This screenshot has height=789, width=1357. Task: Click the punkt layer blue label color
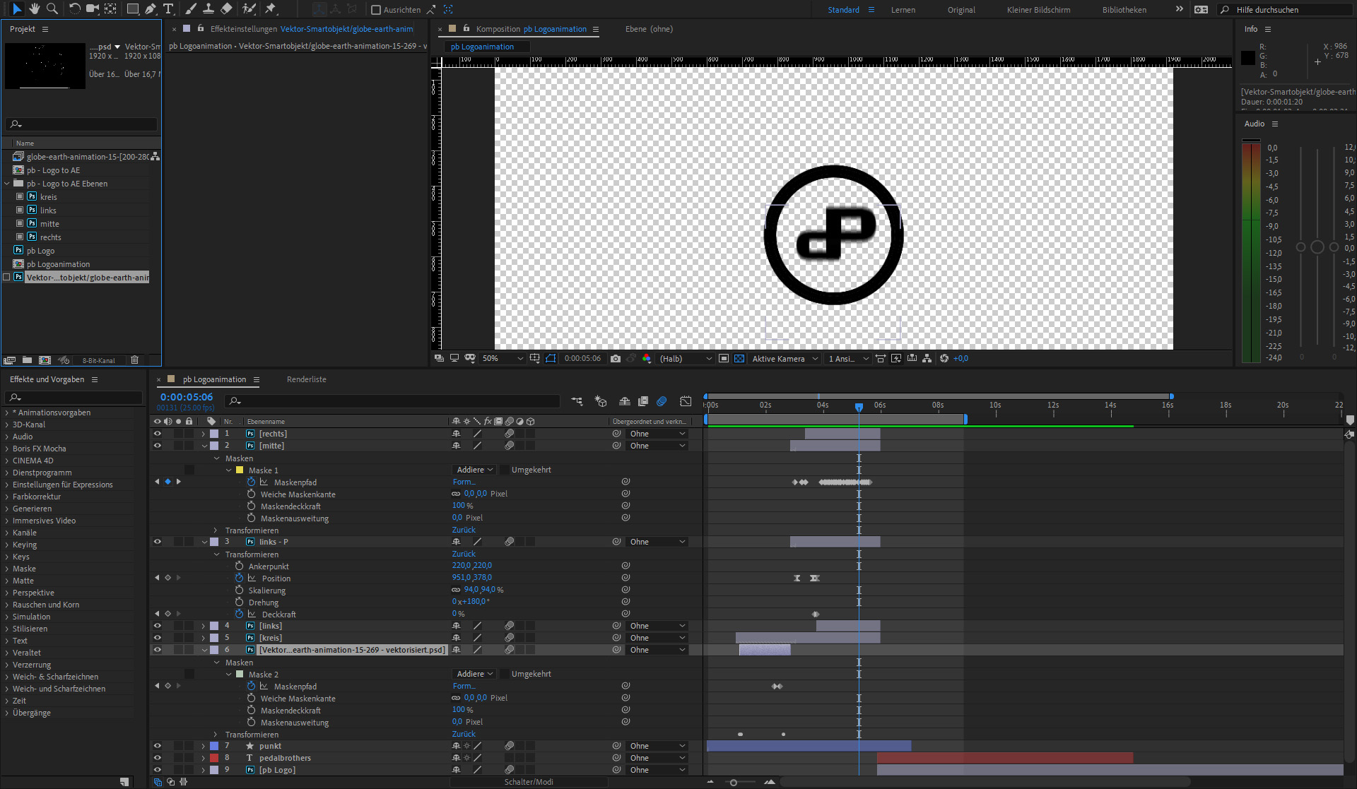214,746
